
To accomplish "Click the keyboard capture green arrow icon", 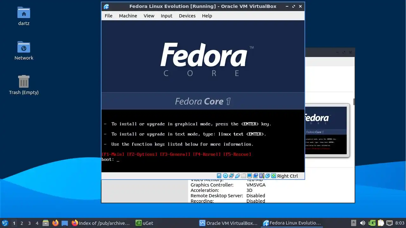I will pyautogui.click(x=273, y=176).
